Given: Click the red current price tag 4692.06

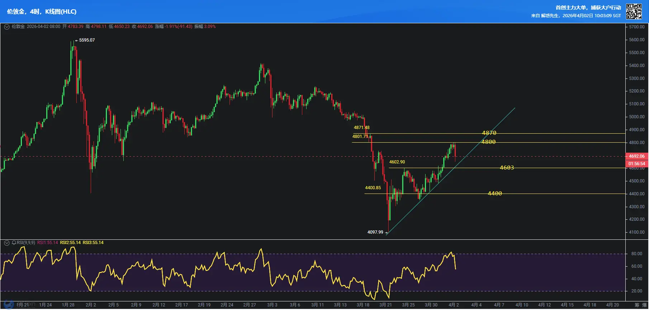Looking at the screenshot, I should tap(637, 157).
